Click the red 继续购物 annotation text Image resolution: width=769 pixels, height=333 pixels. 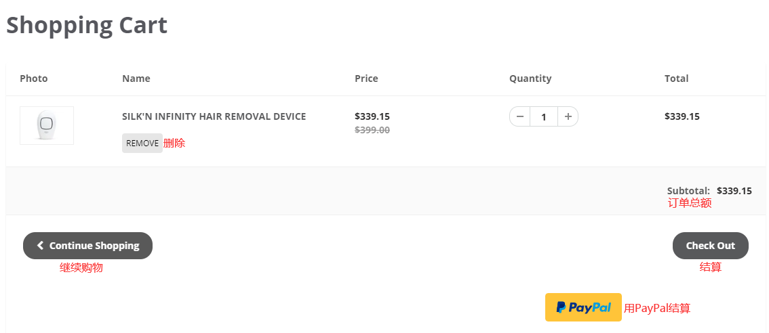81,267
